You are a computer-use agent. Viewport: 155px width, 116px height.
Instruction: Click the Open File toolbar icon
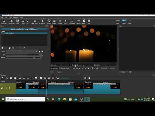[4, 22]
